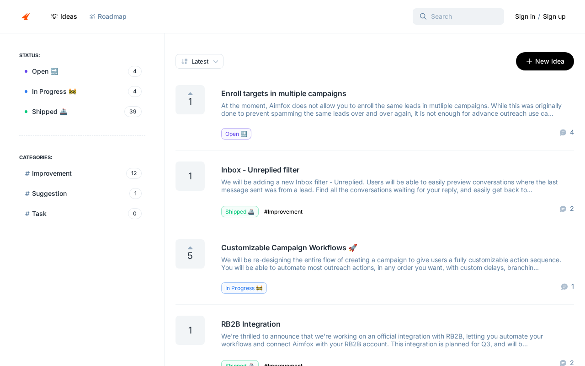Click the New Idea button
The width and height of the screenshot is (585, 366).
point(545,61)
